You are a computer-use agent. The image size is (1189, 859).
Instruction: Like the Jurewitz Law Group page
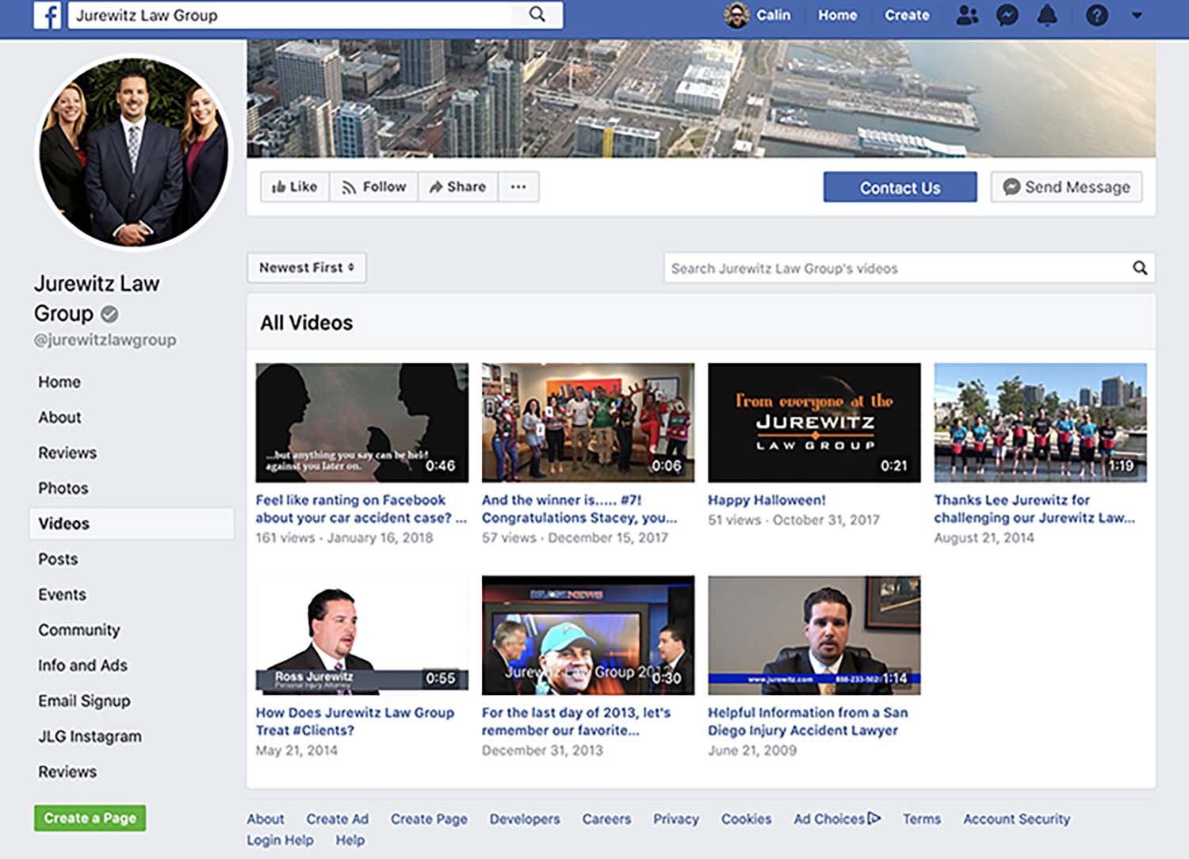coord(294,187)
